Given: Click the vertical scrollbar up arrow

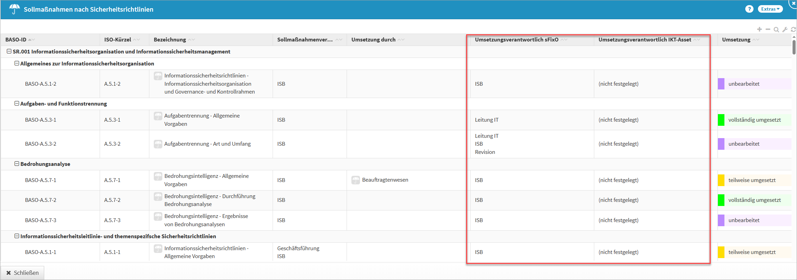Looking at the screenshot, I should click(x=794, y=37).
